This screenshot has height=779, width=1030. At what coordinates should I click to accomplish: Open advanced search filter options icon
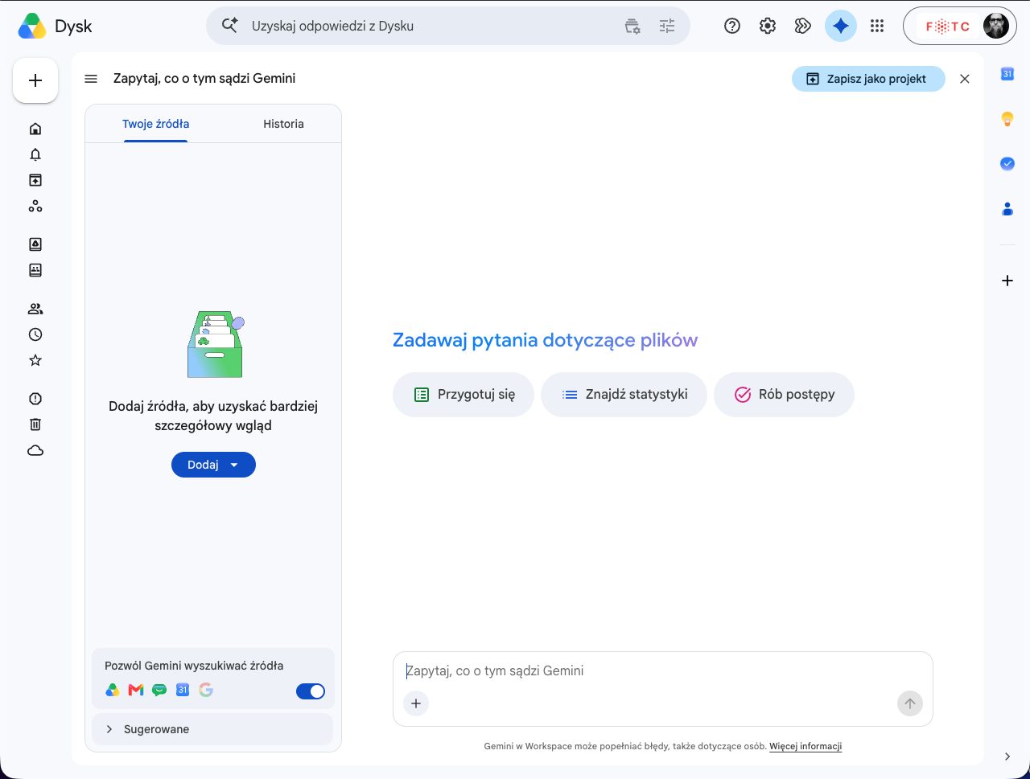[x=667, y=26]
